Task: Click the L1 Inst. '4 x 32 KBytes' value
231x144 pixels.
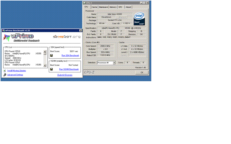Action: point(137,49)
